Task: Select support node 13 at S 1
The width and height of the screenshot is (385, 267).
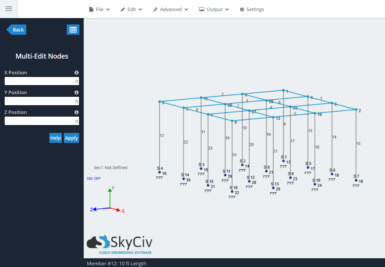Action: click(x=283, y=161)
